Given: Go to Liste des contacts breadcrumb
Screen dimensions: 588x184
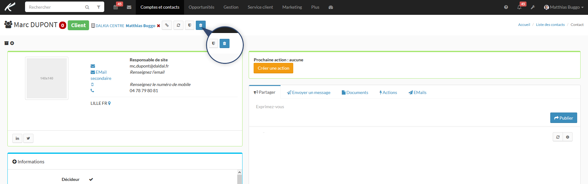Looking at the screenshot, I should point(550,25).
